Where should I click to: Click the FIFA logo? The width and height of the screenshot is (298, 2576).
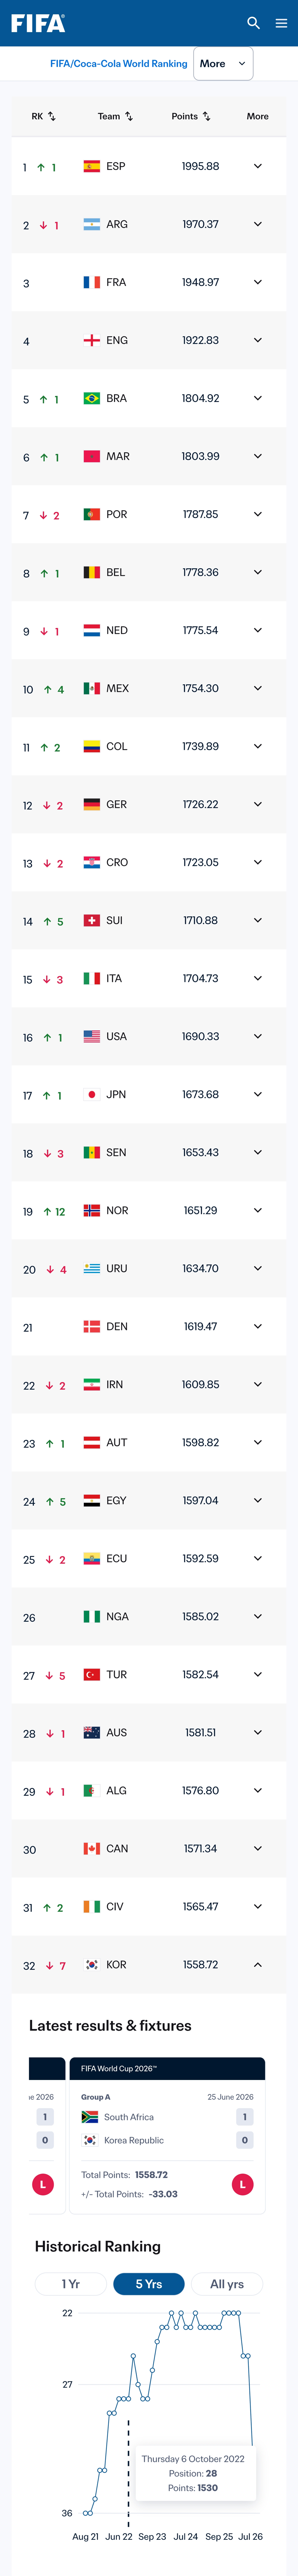point(38,22)
